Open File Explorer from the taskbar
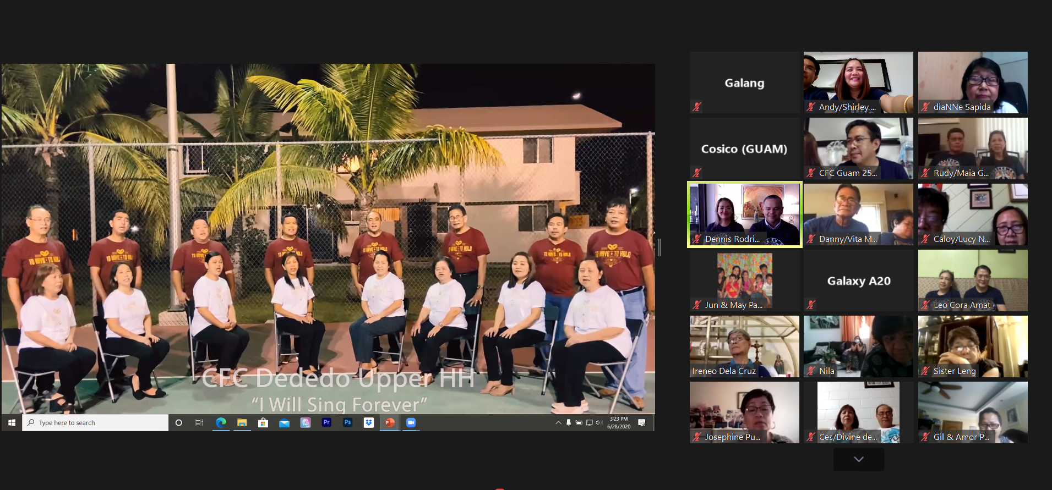Screen dimensions: 1052x490 (242, 422)
